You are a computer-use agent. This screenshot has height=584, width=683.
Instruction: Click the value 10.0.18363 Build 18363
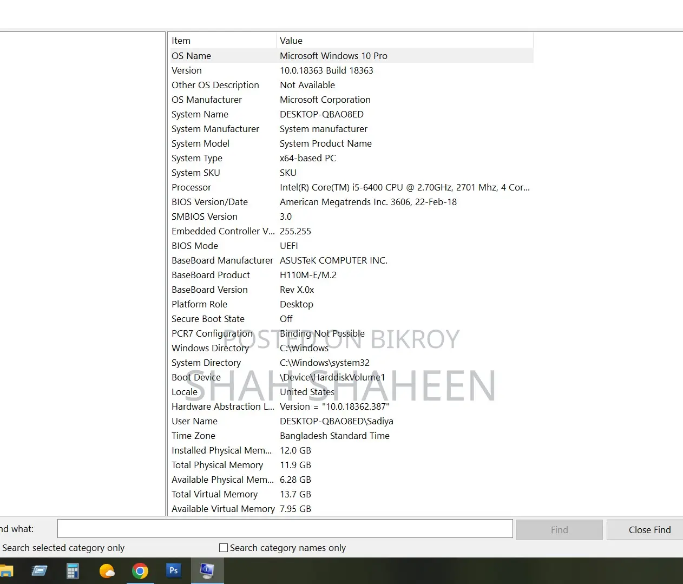pyautogui.click(x=326, y=70)
